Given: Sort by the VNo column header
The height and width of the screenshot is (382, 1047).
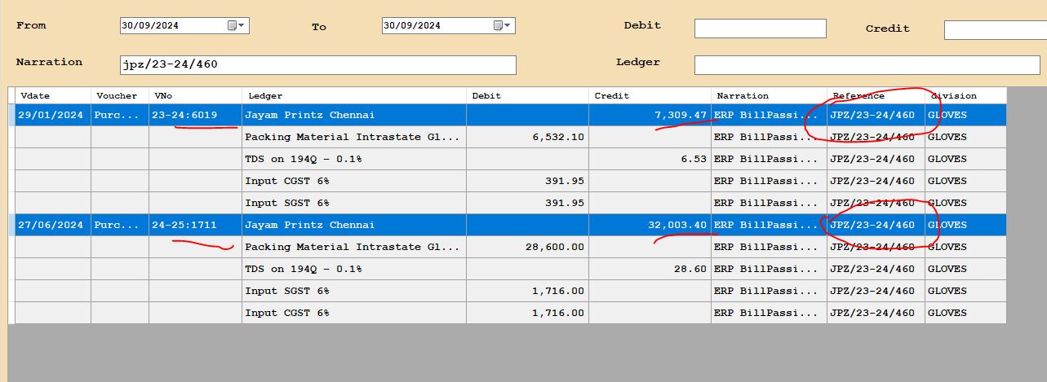Looking at the screenshot, I should (x=195, y=95).
